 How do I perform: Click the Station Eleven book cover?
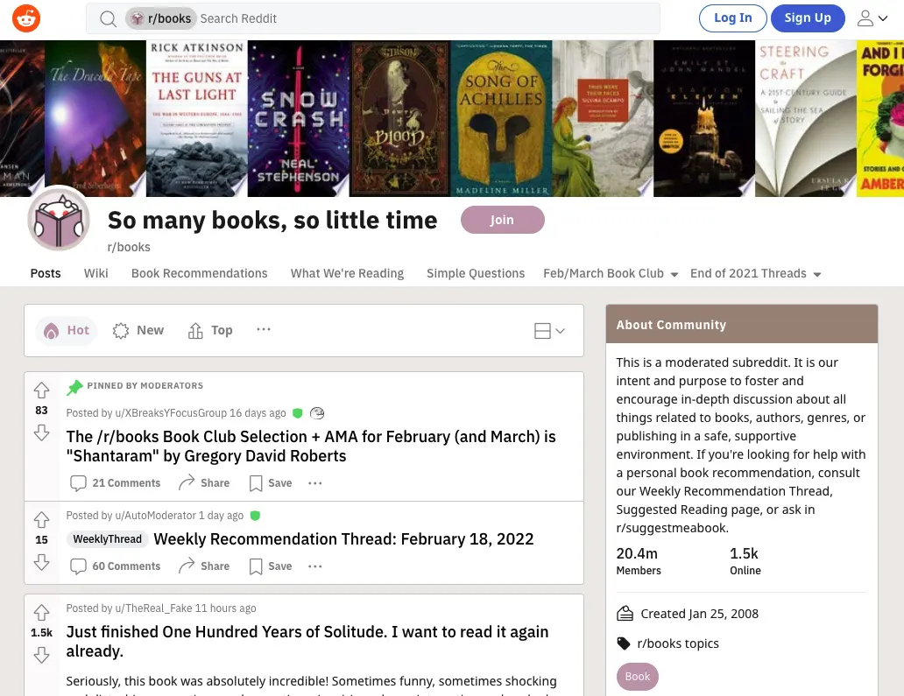click(704, 119)
